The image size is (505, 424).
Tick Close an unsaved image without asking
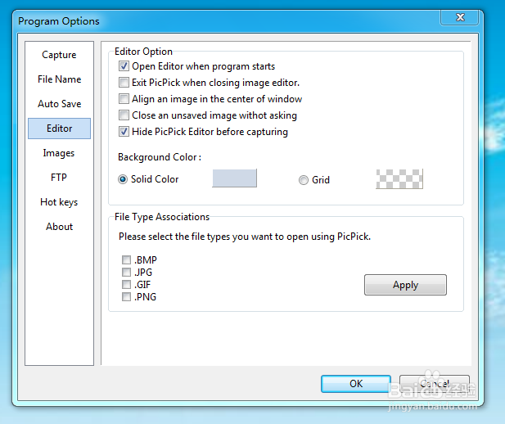tap(124, 115)
